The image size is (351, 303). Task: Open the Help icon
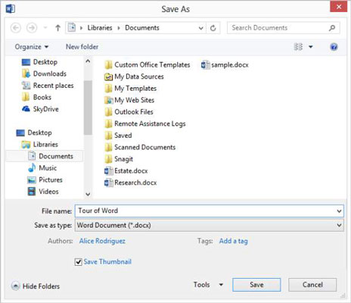[x=334, y=47]
